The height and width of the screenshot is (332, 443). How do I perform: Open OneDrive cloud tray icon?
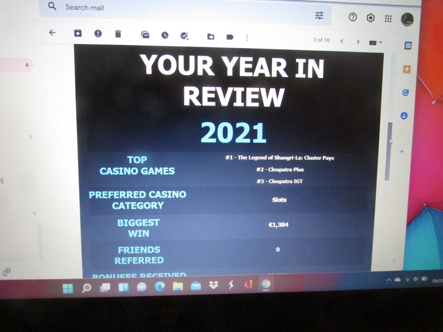pos(398,280)
